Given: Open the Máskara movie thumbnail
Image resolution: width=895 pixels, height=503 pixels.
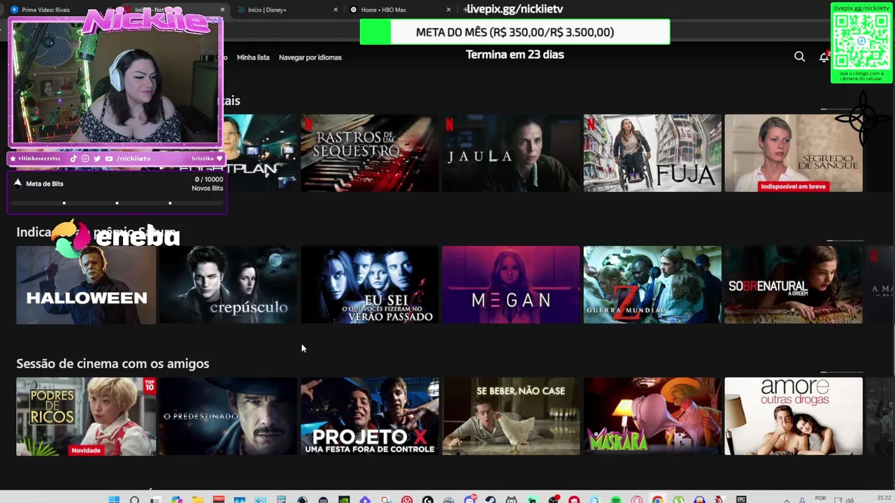Looking at the screenshot, I should pyautogui.click(x=652, y=416).
